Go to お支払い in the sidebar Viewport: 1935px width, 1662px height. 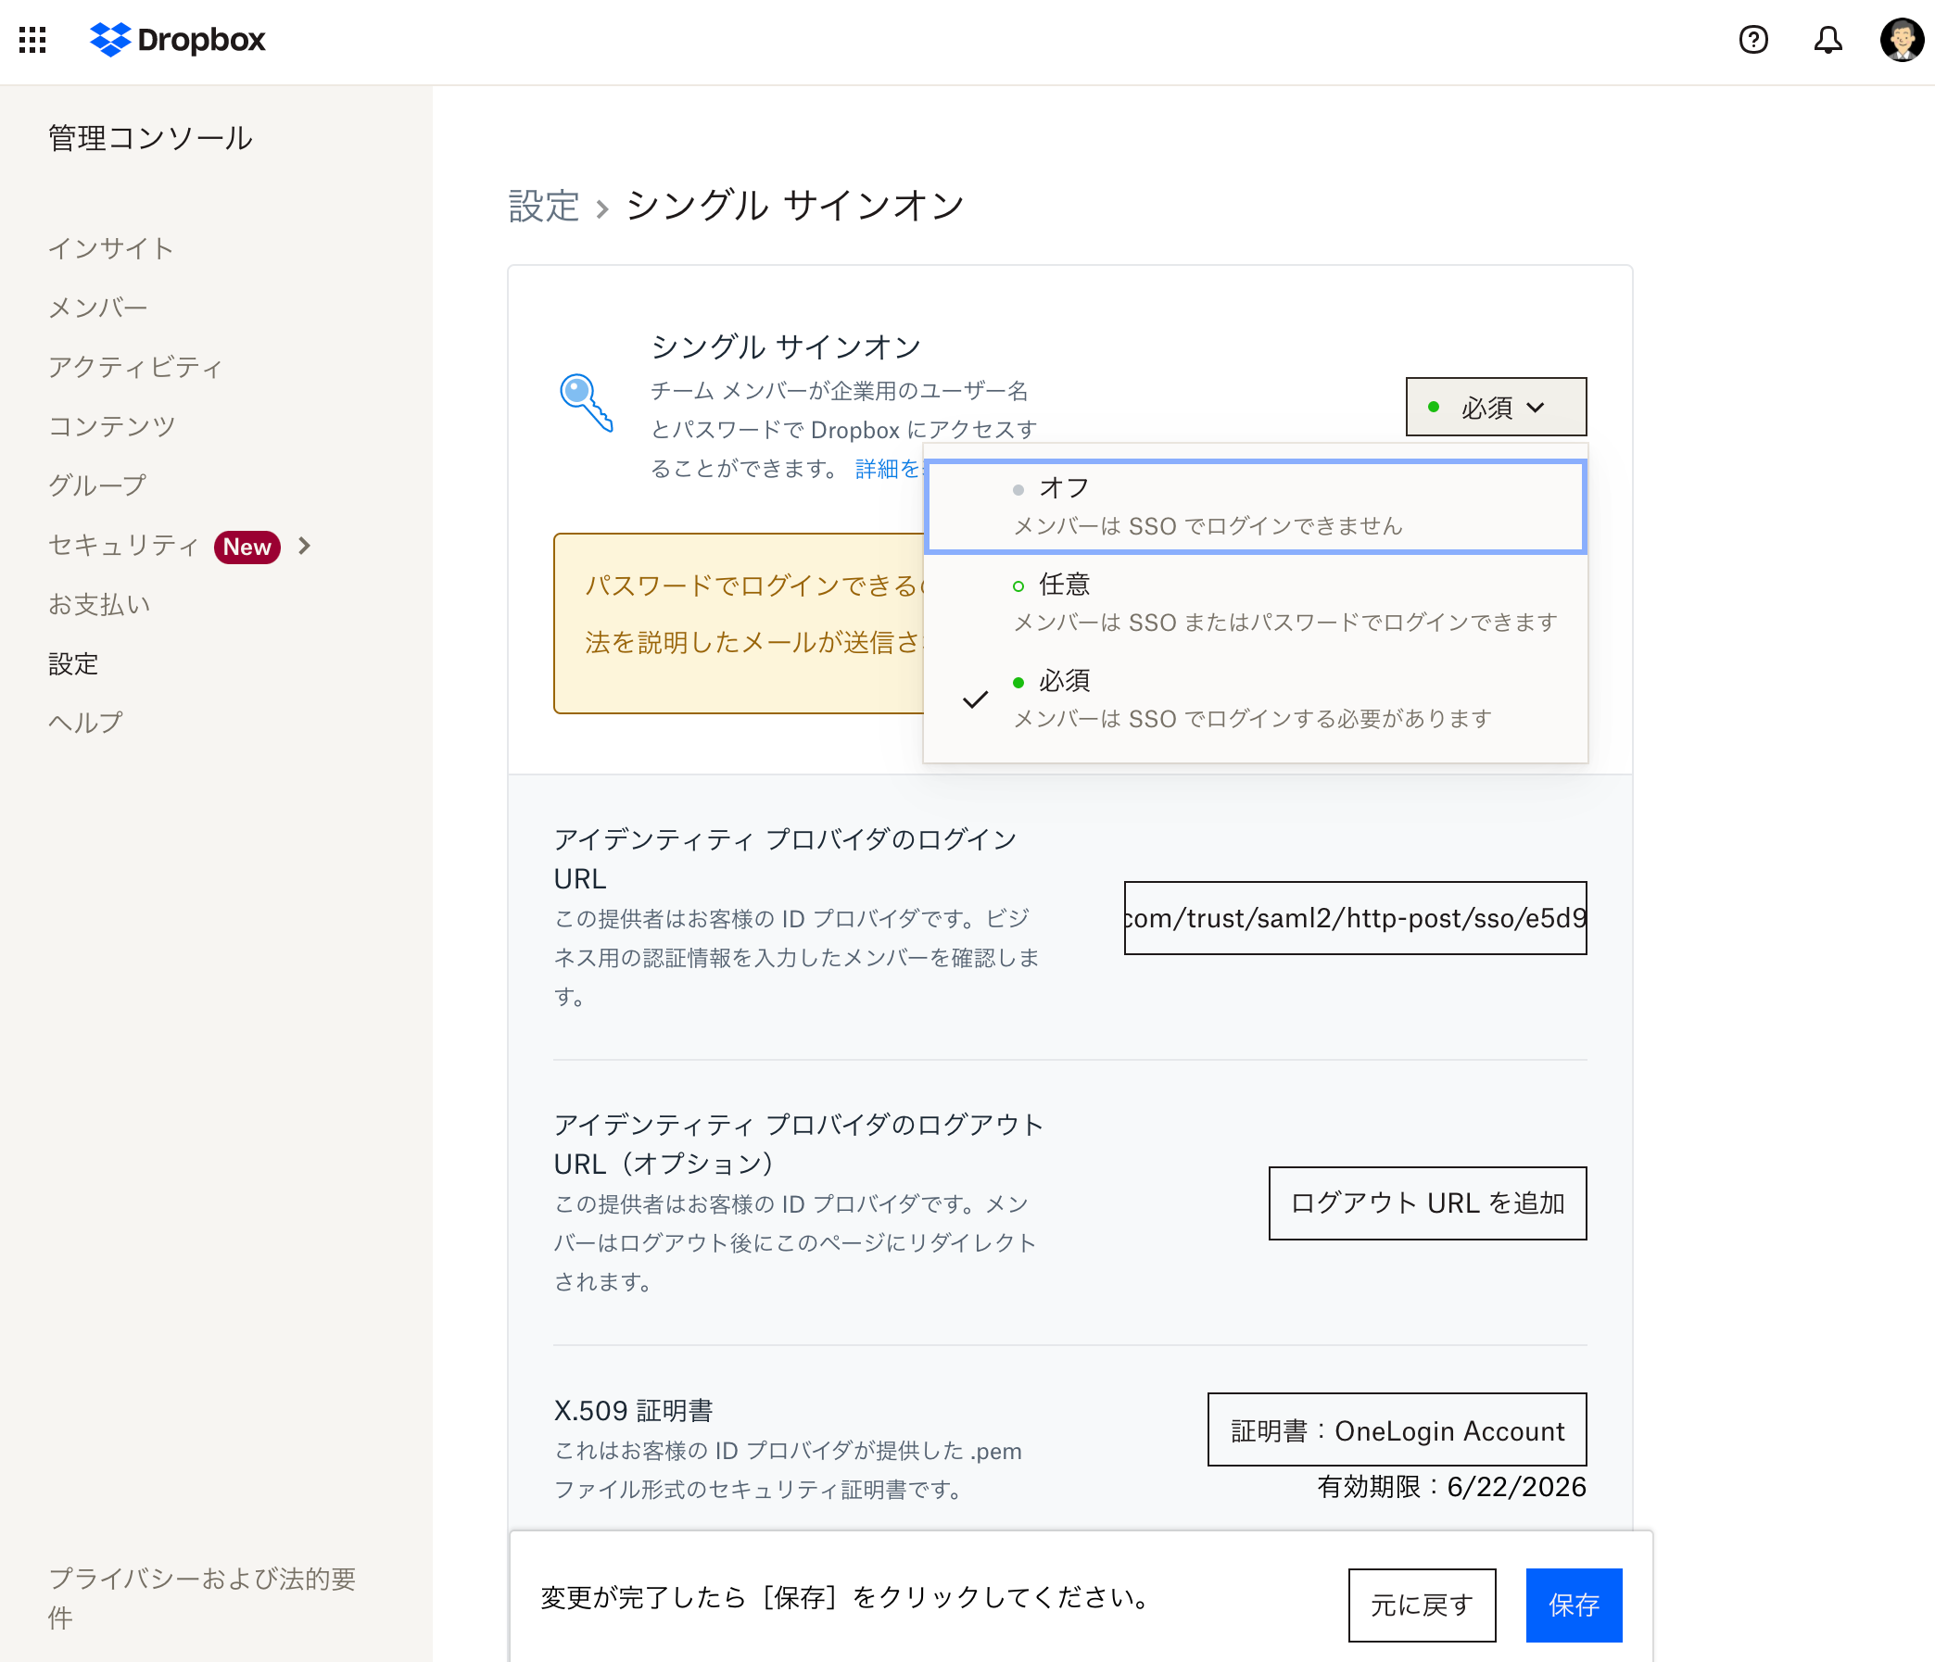click(x=100, y=604)
